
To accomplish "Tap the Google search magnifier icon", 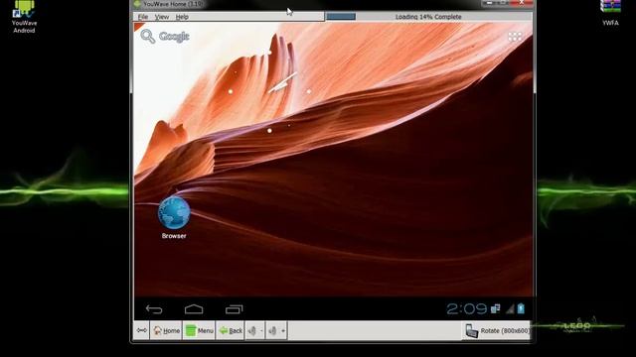I will (x=148, y=37).
